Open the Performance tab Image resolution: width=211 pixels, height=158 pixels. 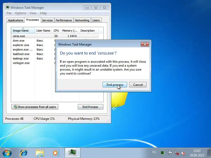[x=64, y=20]
